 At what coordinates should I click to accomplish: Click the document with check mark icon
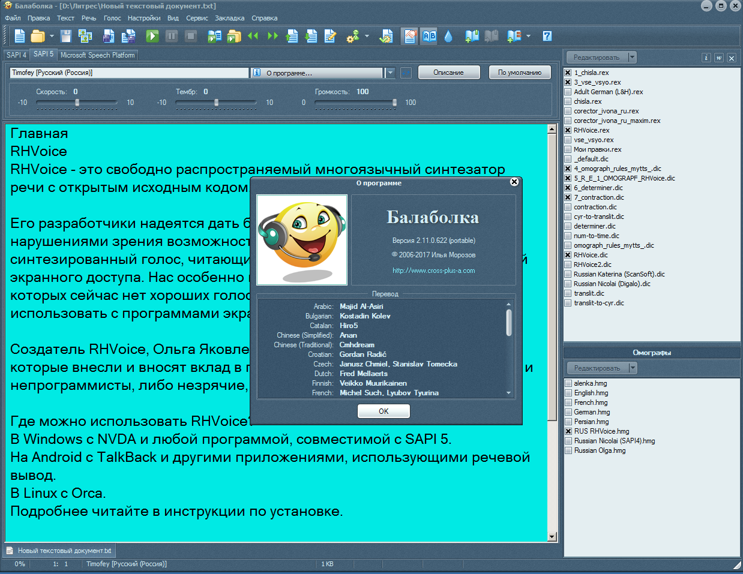coord(387,36)
